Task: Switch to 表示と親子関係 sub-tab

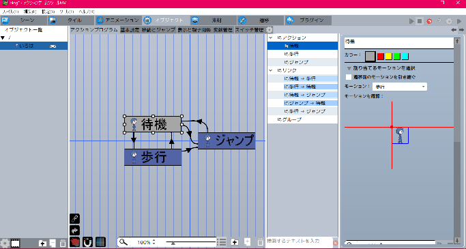Action: click(194, 30)
